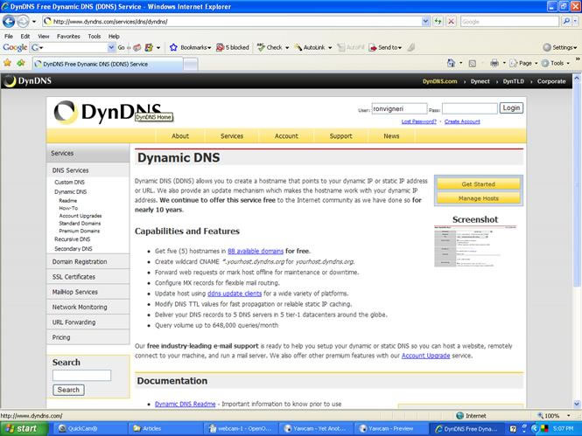Switch to the QuickCam taskbar window
The image size is (582, 436).
[89, 429]
